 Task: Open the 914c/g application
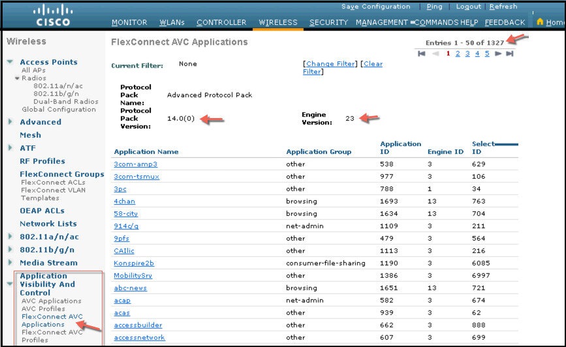point(126,226)
